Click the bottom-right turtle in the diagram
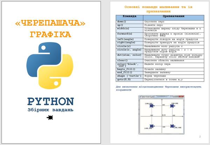The width and height of the screenshot is (210, 145). click(173, 126)
